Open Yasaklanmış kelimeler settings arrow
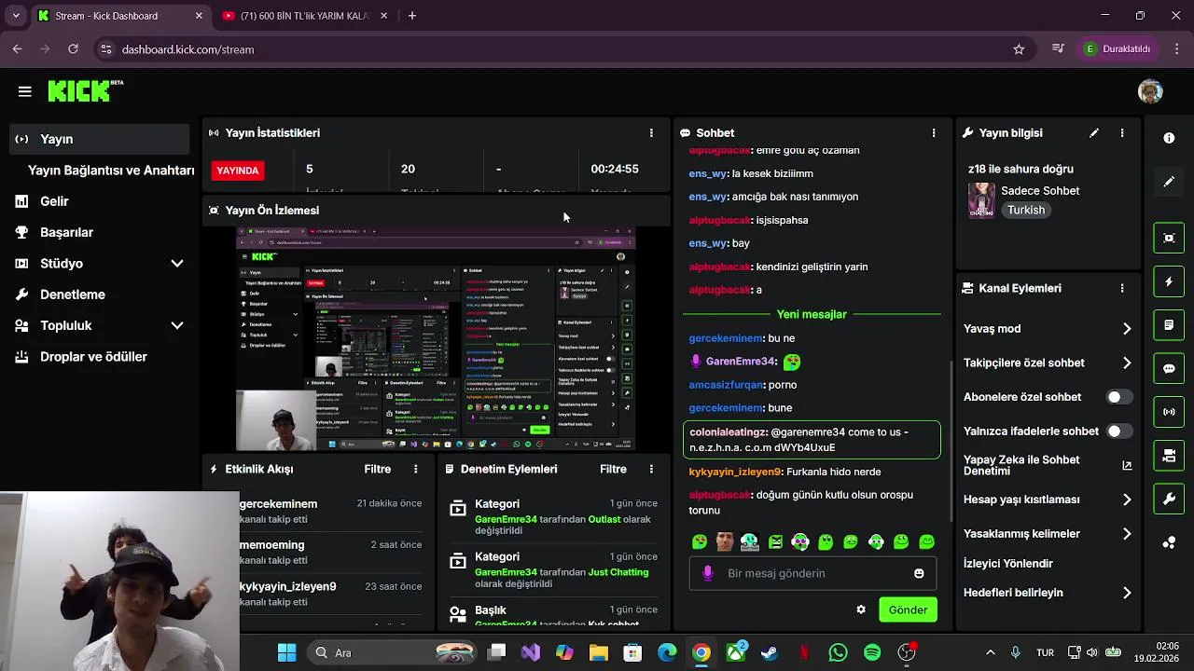 pyautogui.click(x=1127, y=534)
